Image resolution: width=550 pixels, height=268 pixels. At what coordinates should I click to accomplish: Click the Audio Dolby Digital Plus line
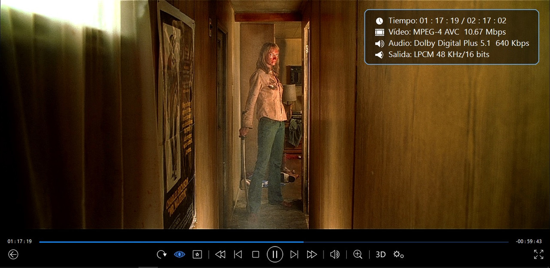point(452,43)
